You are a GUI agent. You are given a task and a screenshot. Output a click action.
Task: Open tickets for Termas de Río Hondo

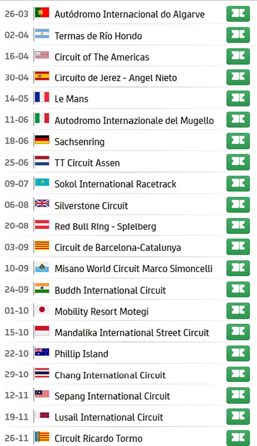[238, 35]
